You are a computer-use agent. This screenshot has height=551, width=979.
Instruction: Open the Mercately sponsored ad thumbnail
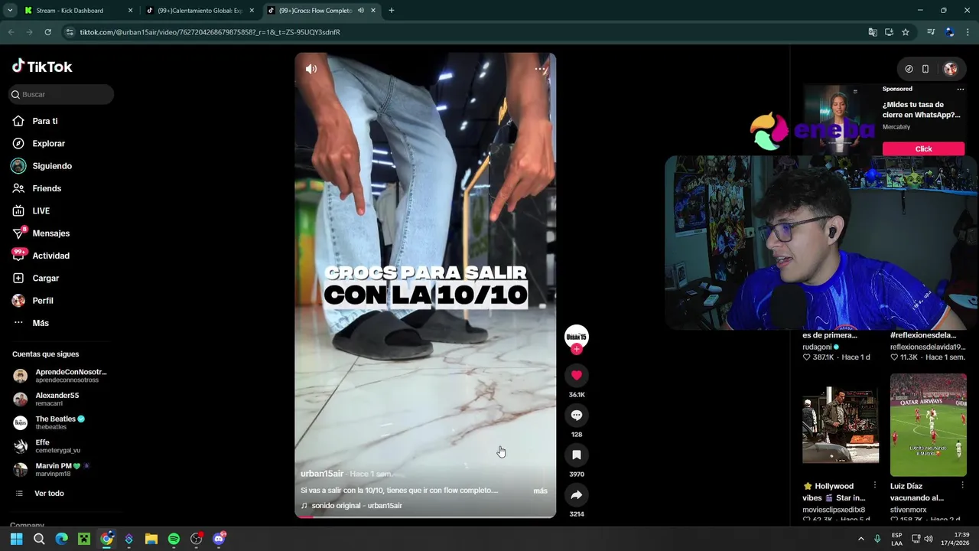tap(840, 119)
